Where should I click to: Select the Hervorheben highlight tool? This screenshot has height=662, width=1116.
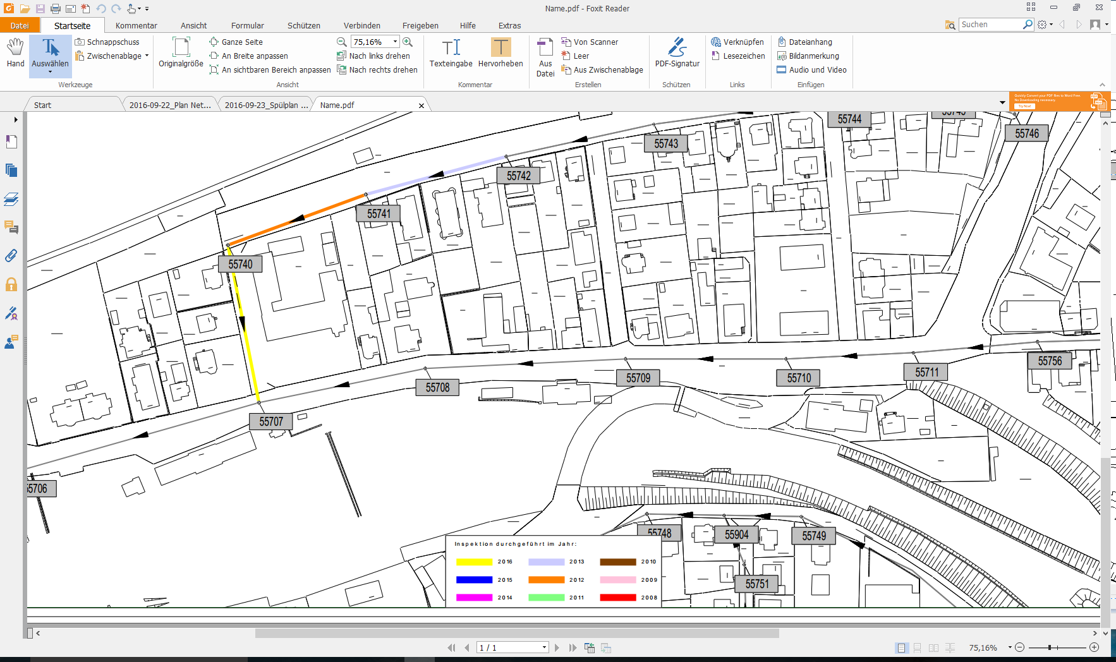coord(500,52)
